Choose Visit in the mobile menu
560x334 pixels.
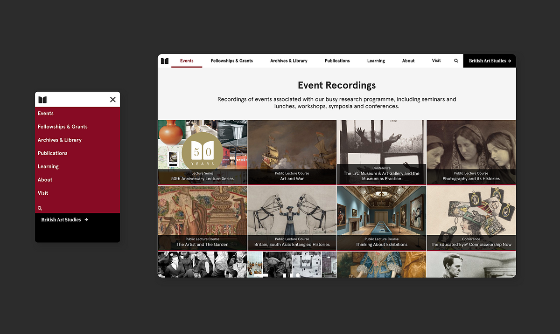tap(43, 193)
